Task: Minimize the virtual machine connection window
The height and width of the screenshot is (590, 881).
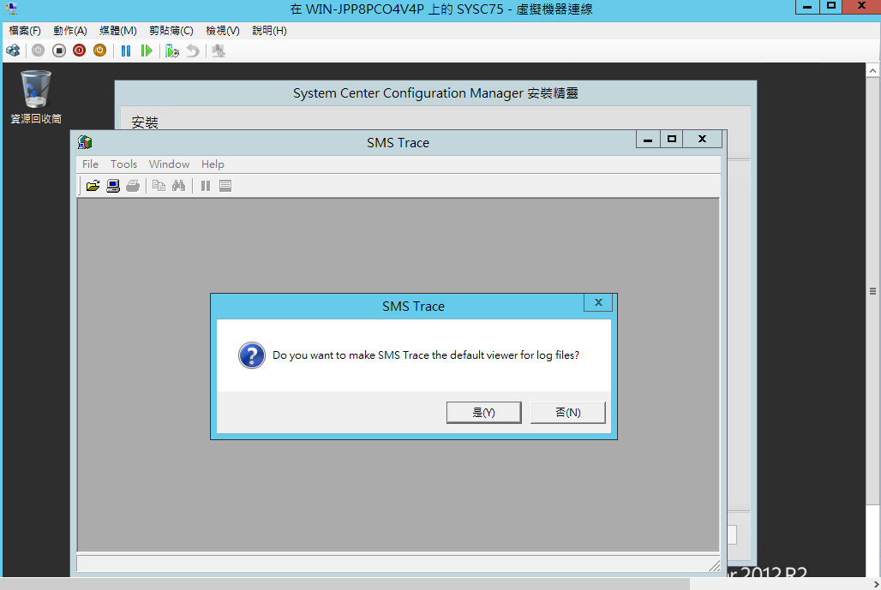Action: [807, 7]
